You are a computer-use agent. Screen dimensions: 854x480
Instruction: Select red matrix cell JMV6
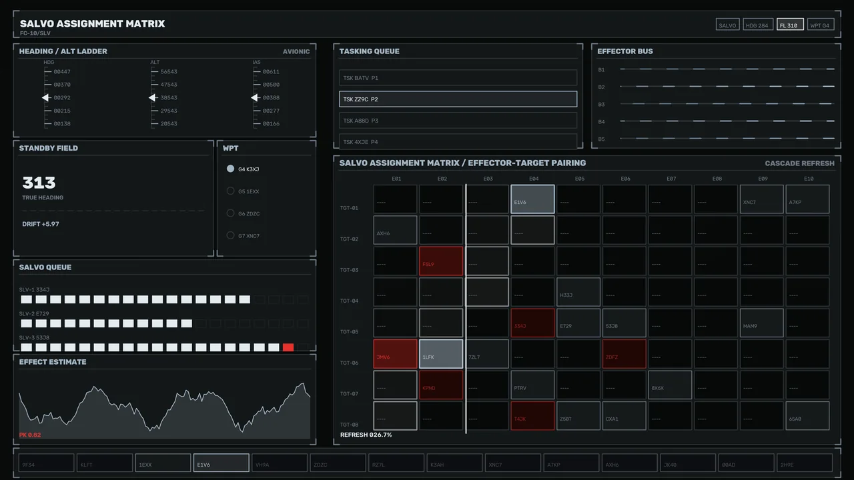pyautogui.click(x=395, y=354)
